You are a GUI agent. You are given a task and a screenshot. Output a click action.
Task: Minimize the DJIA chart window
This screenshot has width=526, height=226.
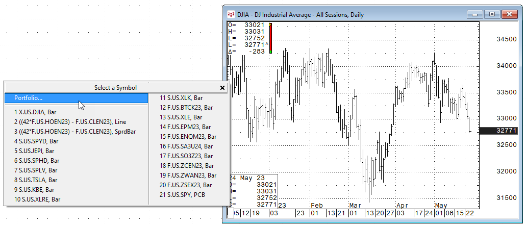coord(475,14)
